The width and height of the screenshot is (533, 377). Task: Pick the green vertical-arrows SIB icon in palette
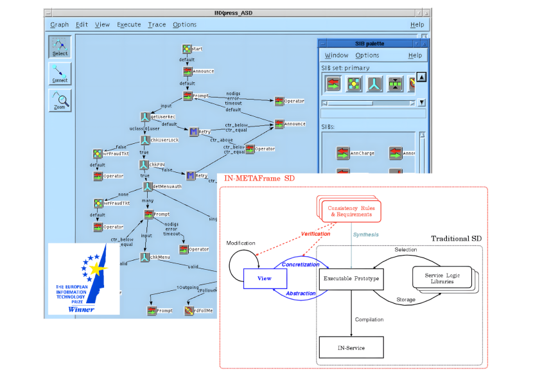(x=395, y=84)
